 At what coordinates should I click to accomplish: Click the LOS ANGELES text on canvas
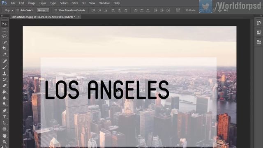pos(107,90)
